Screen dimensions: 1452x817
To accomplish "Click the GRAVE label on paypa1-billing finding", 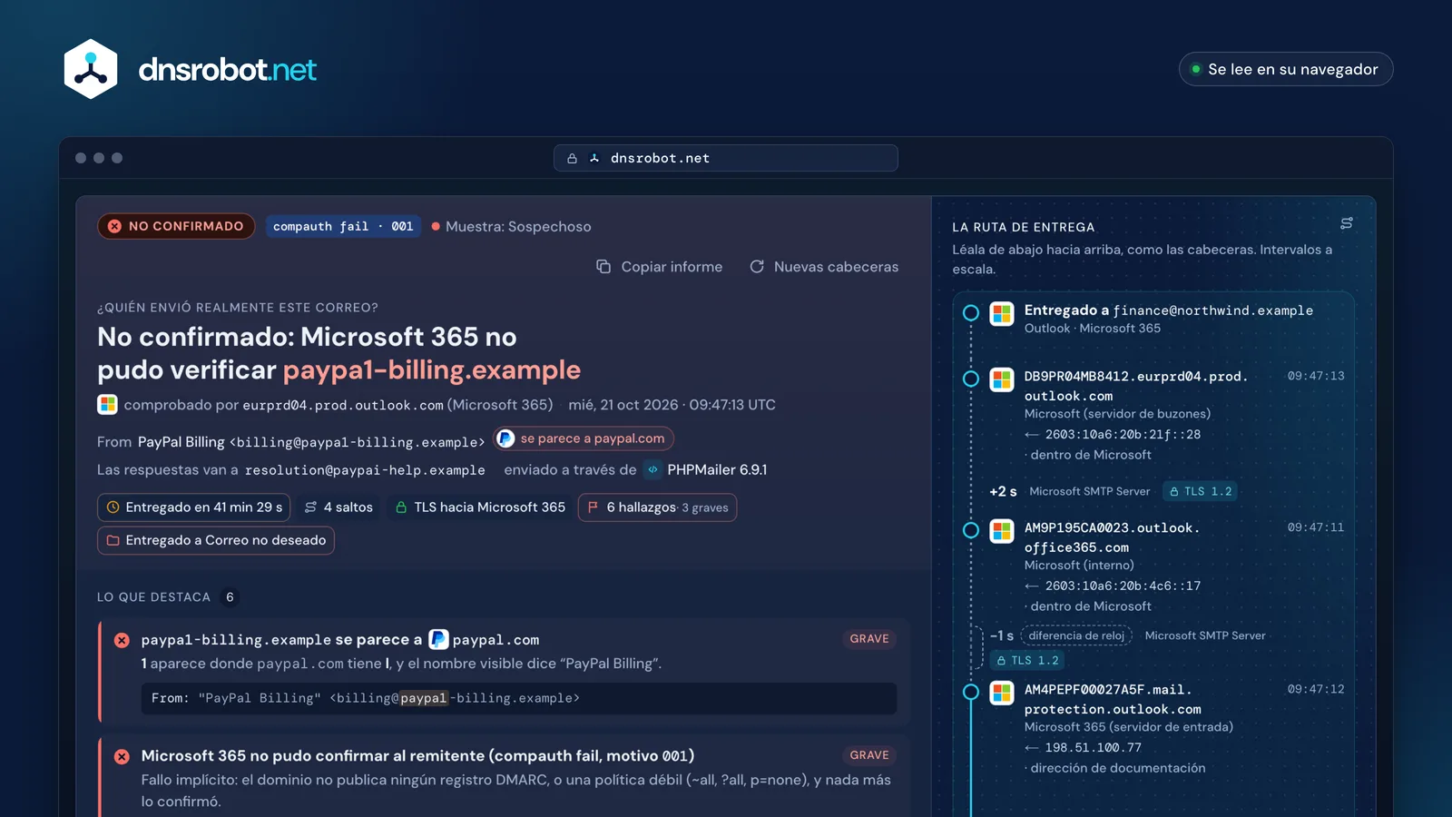I will (869, 639).
